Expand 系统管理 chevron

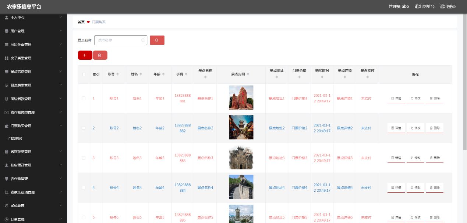pyautogui.click(x=61, y=205)
